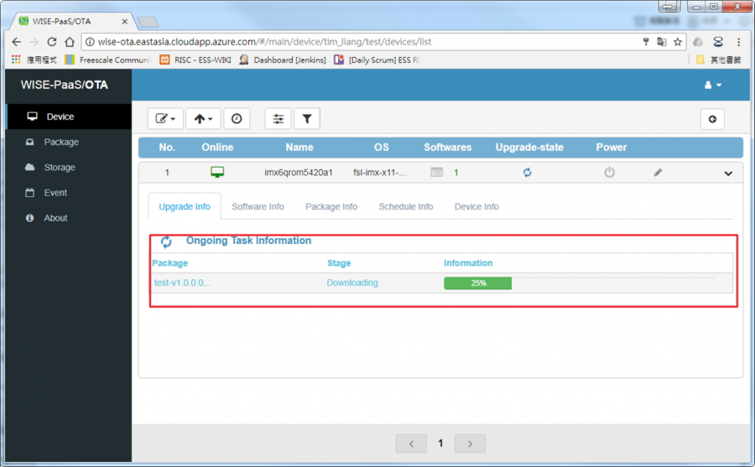Click the clock schedule toolbar icon
Screen dimensions: 755x467
click(237, 119)
